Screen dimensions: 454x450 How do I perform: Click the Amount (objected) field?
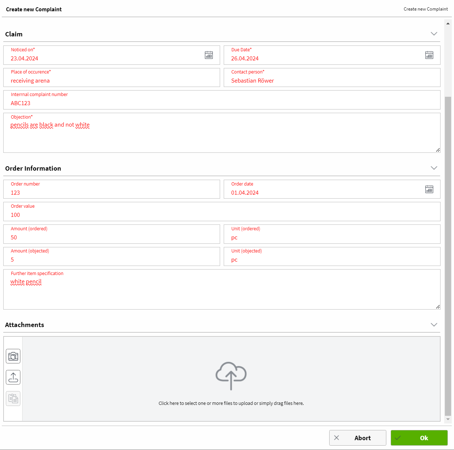click(112, 256)
